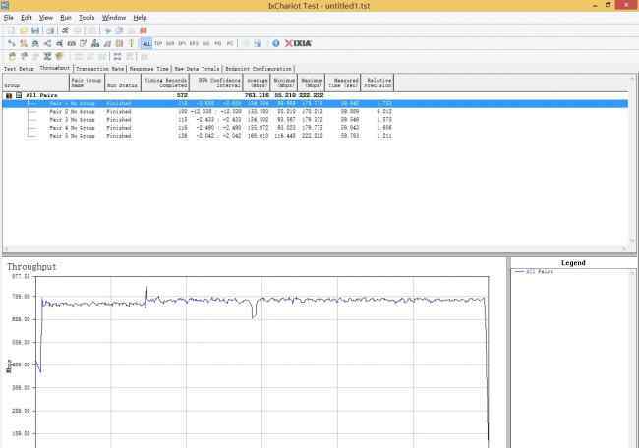639x448 pixels.
Task: Click the Minimum (Mbps) column header
Action: click(x=284, y=84)
